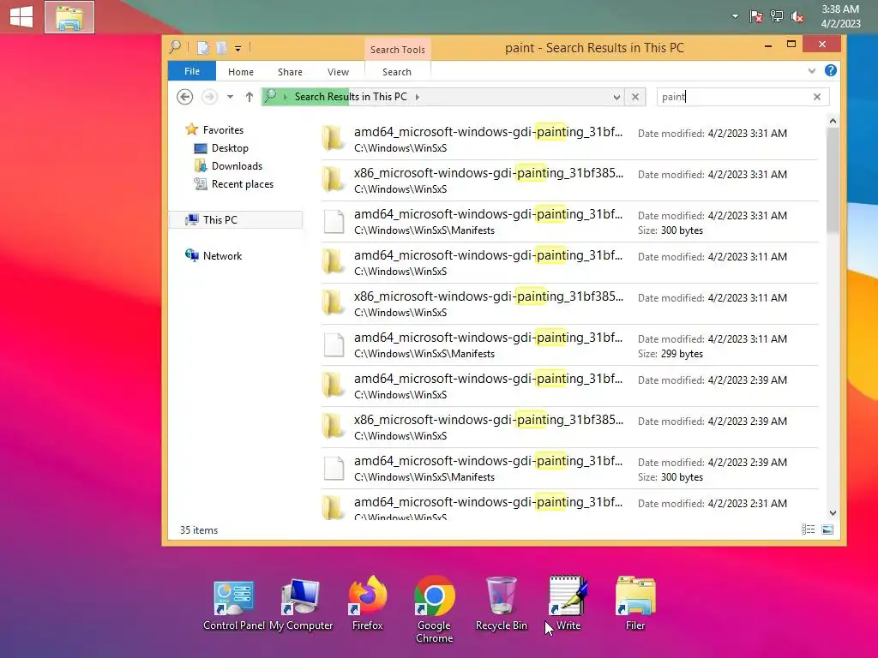
Task: Click the network tray icon
Action: coord(777,16)
